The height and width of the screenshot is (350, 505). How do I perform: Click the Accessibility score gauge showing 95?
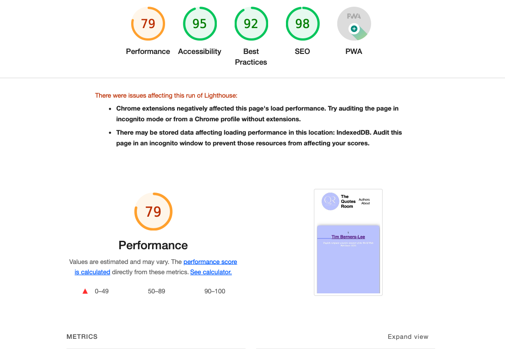pyautogui.click(x=199, y=23)
